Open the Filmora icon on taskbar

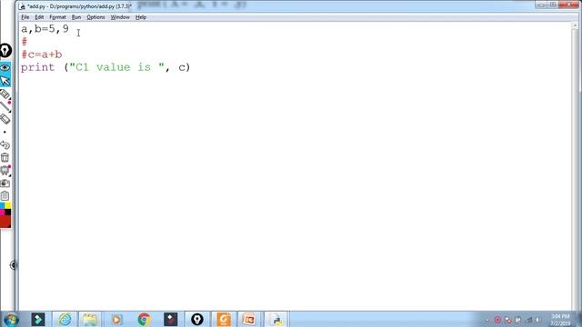click(x=38, y=319)
